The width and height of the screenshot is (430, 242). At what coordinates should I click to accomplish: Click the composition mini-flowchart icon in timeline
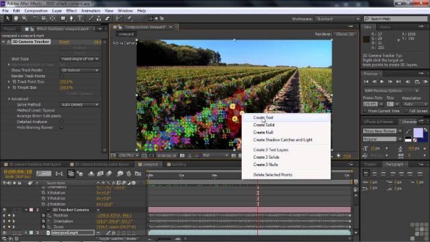[59, 173]
